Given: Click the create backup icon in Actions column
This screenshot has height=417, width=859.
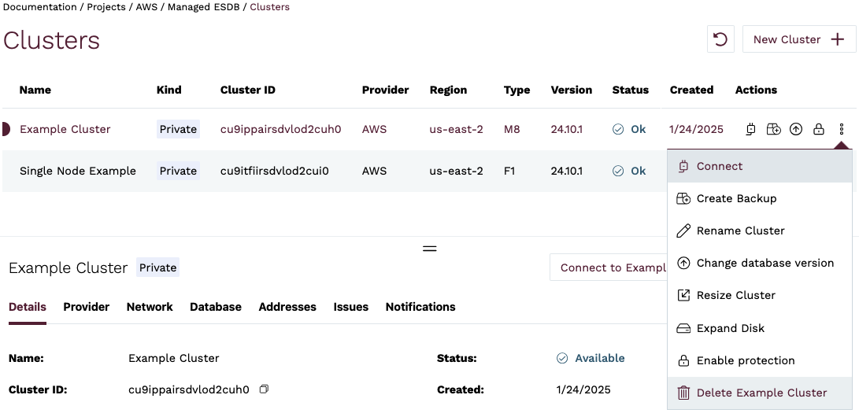Looking at the screenshot, I should coord(773,129).
